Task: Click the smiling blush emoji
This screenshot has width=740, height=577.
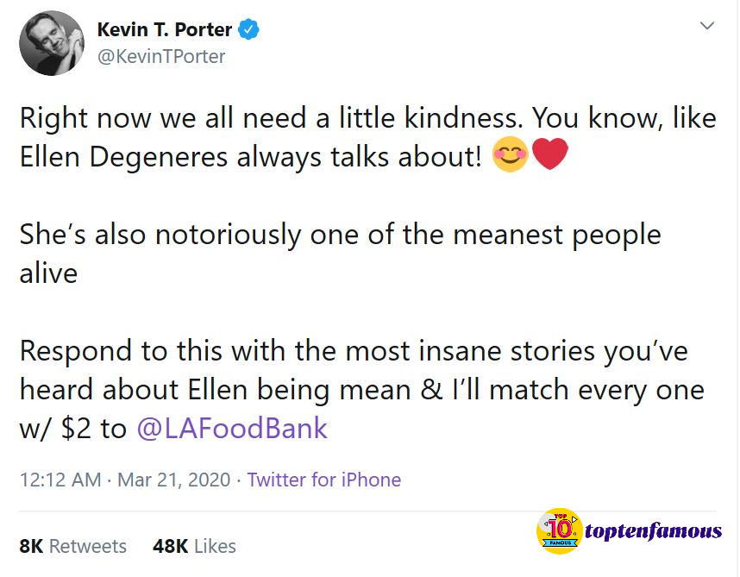Action: coord(511,154)
